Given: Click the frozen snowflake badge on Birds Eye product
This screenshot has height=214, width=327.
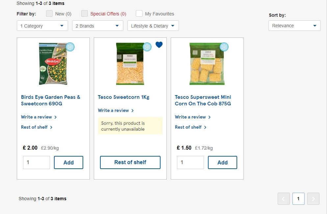Looking at the screenshot, I should tap(70, 47).
